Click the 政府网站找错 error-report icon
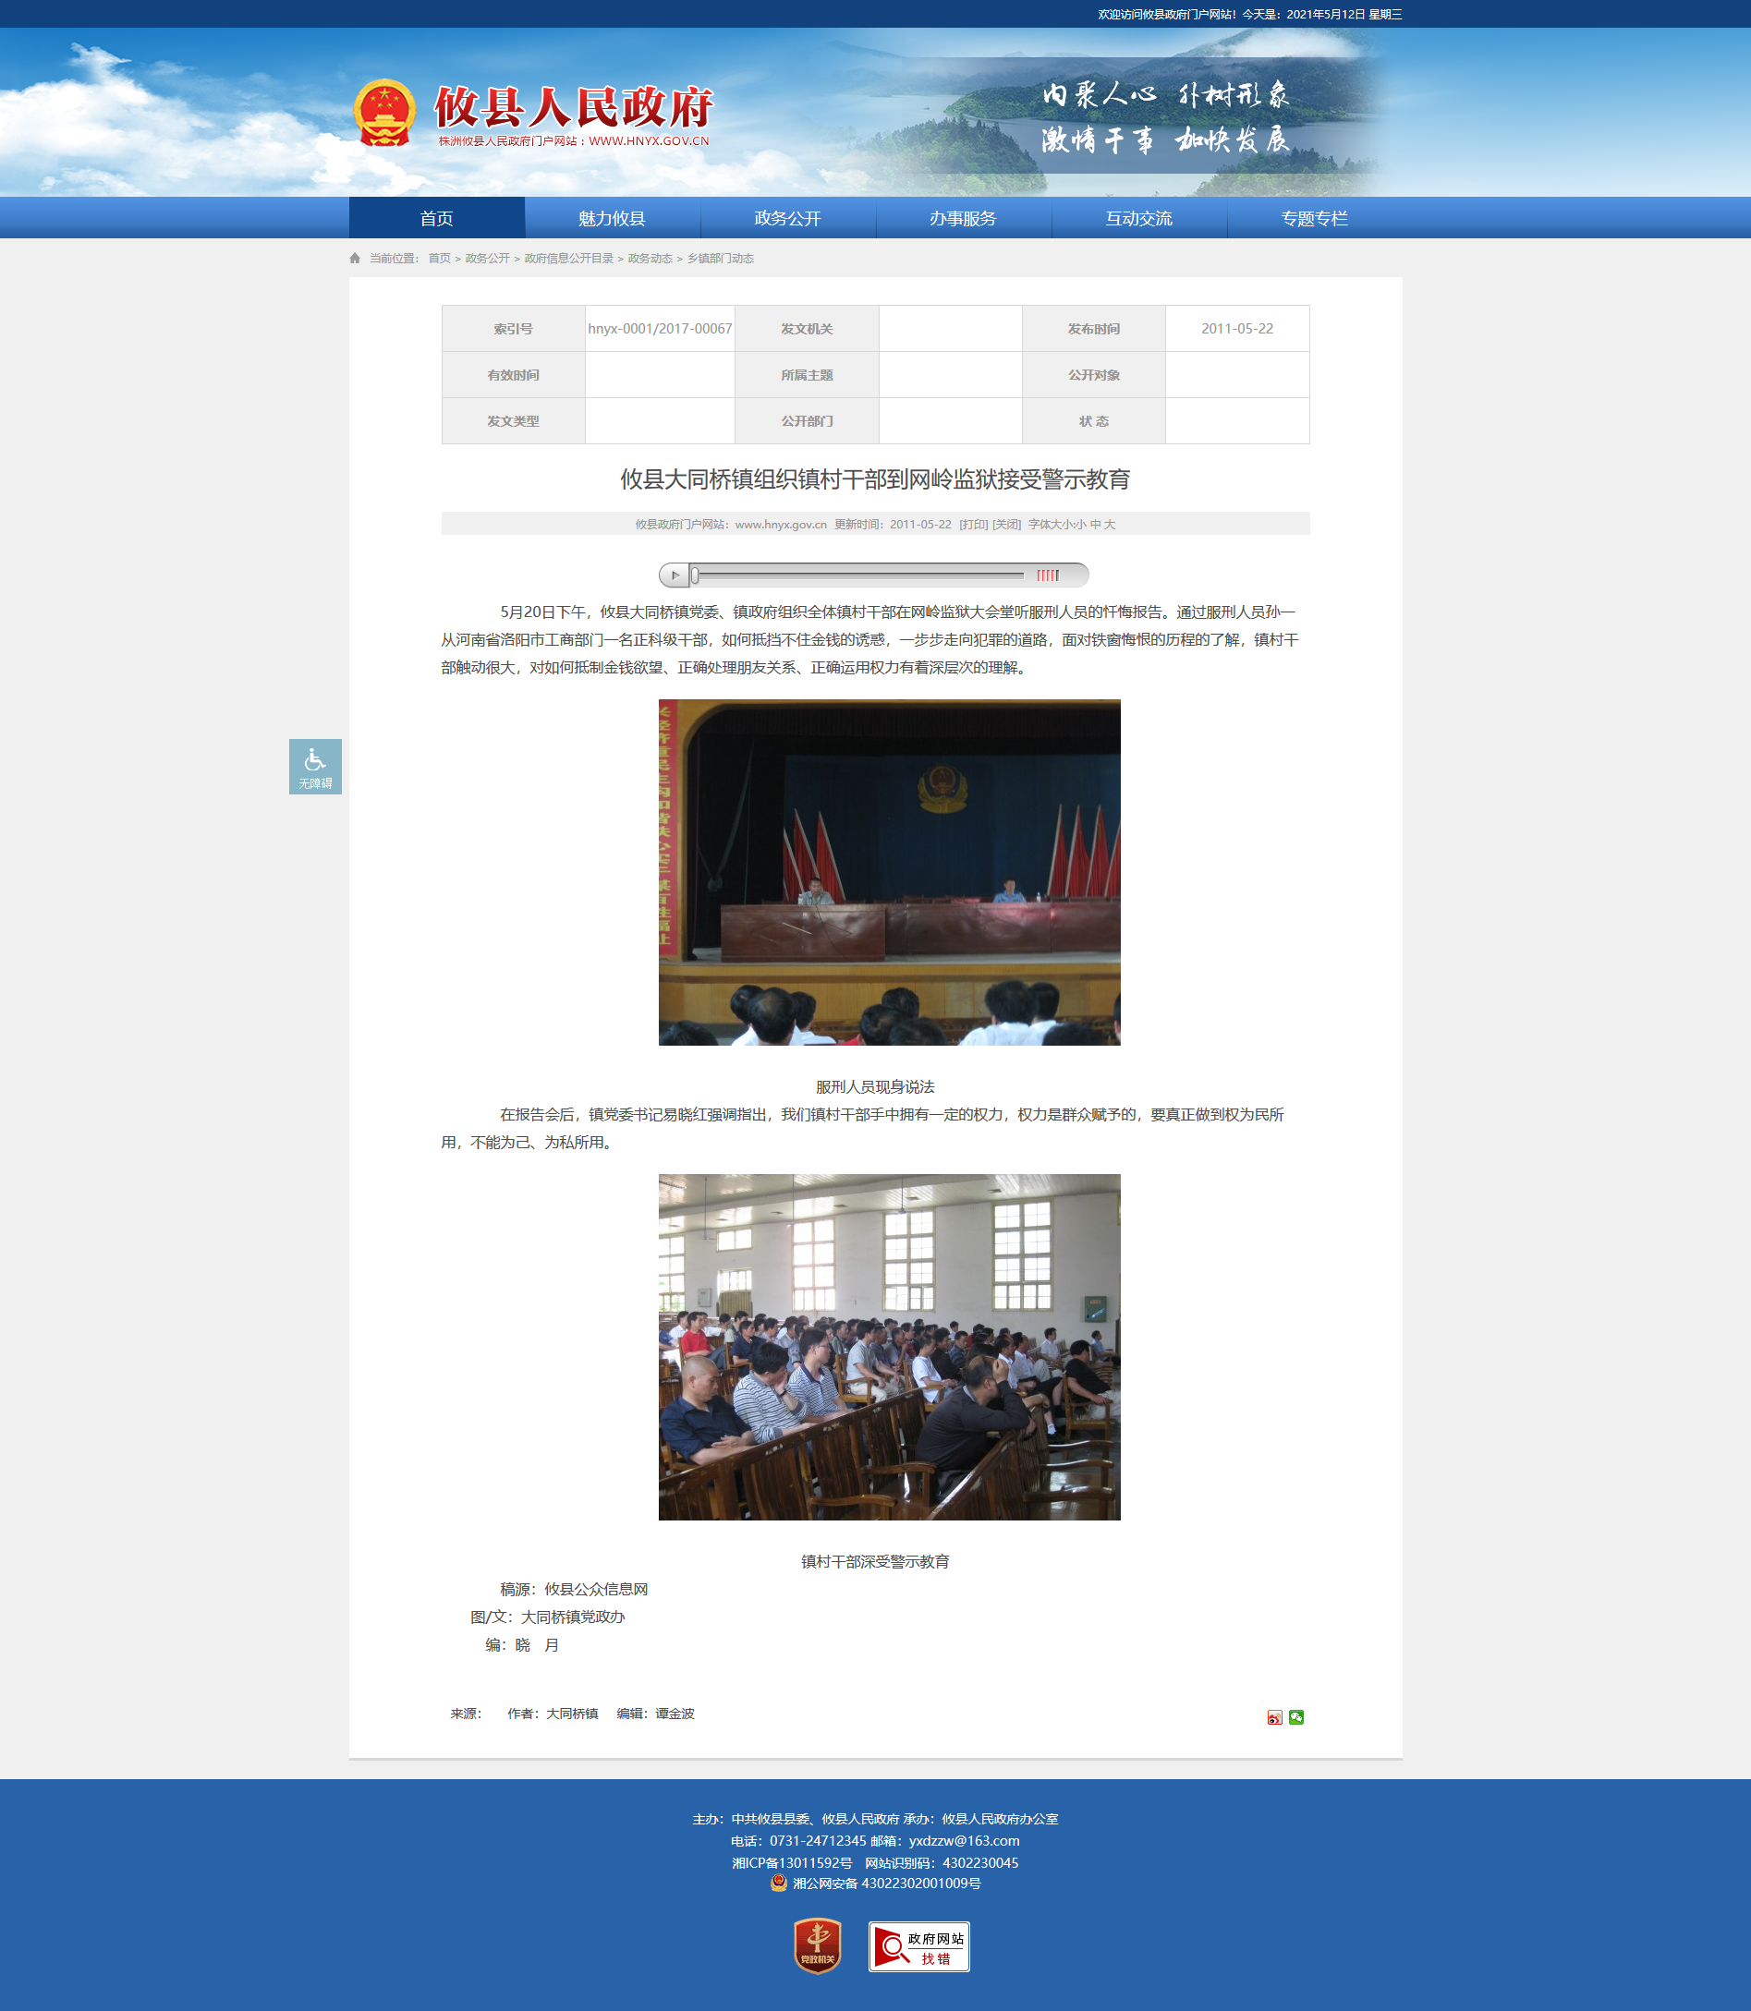 coord(918,1946)
